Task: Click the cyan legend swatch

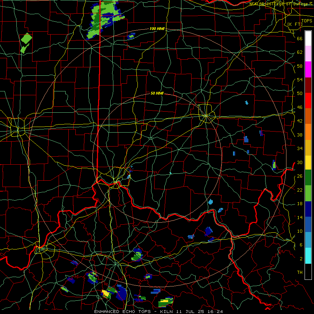Action: point(308,256)
